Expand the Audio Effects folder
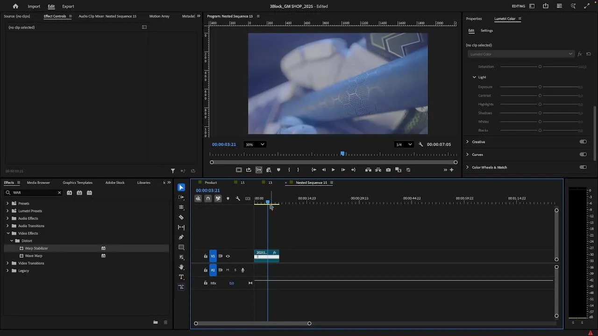This screenshot has height=336, width=598. click(x=7, y=218)
